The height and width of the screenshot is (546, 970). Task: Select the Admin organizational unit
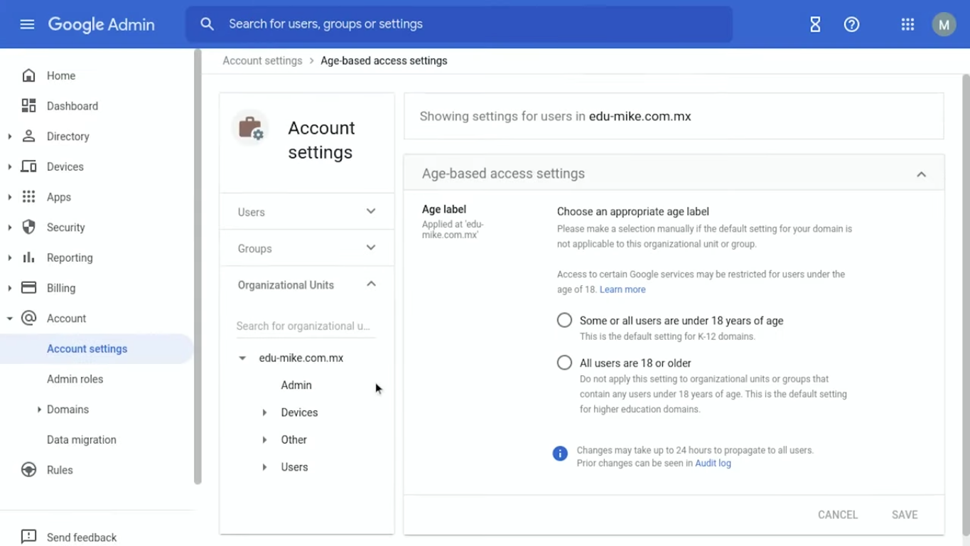click(296, 385)
